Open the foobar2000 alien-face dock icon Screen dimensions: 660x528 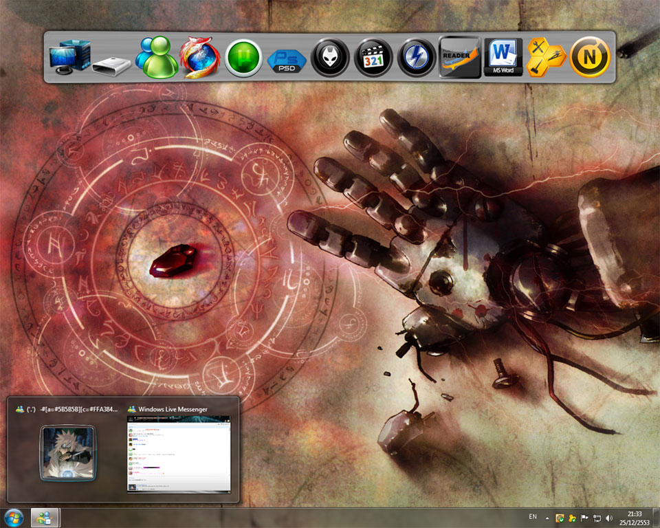point(330,58)
